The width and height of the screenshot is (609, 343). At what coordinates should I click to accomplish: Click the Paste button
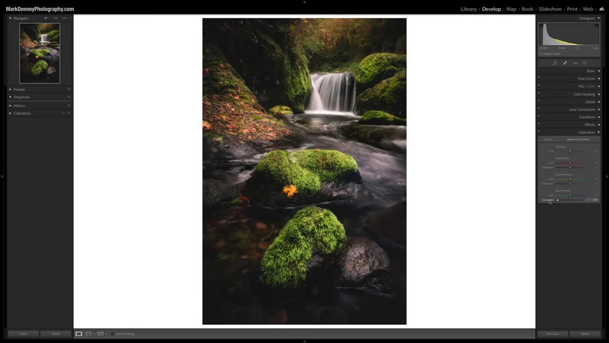(56, 334)
